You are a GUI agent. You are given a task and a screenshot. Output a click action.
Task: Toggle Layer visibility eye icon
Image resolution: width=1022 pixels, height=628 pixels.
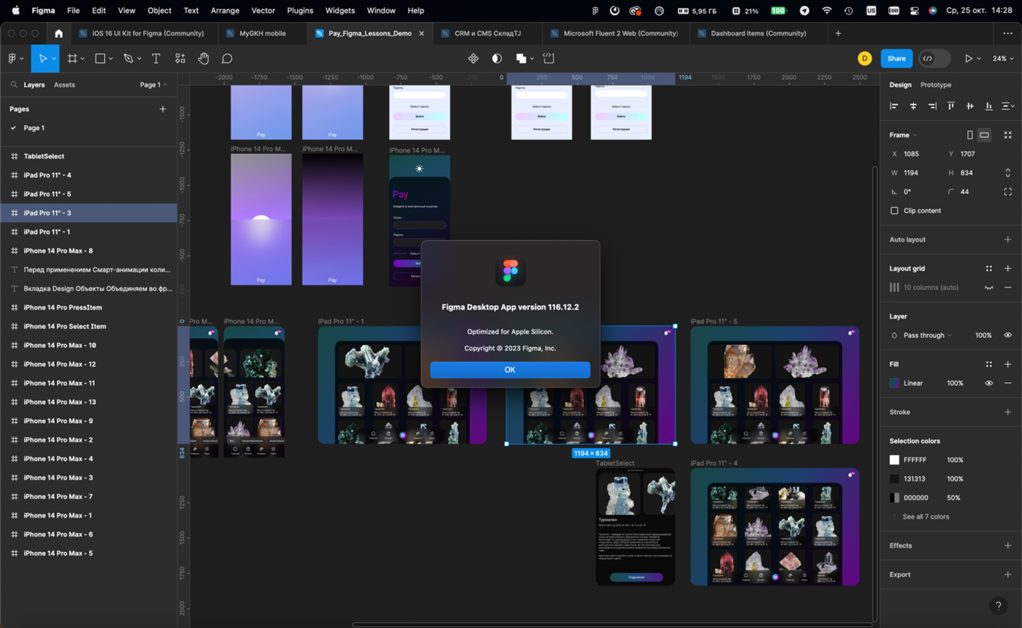pos(1008,336)
